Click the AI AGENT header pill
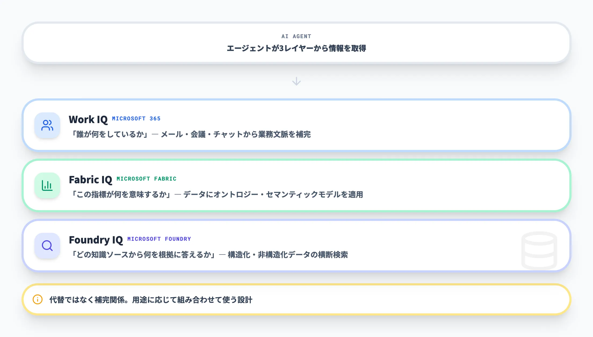593x337 pixels. click(296, 43)
